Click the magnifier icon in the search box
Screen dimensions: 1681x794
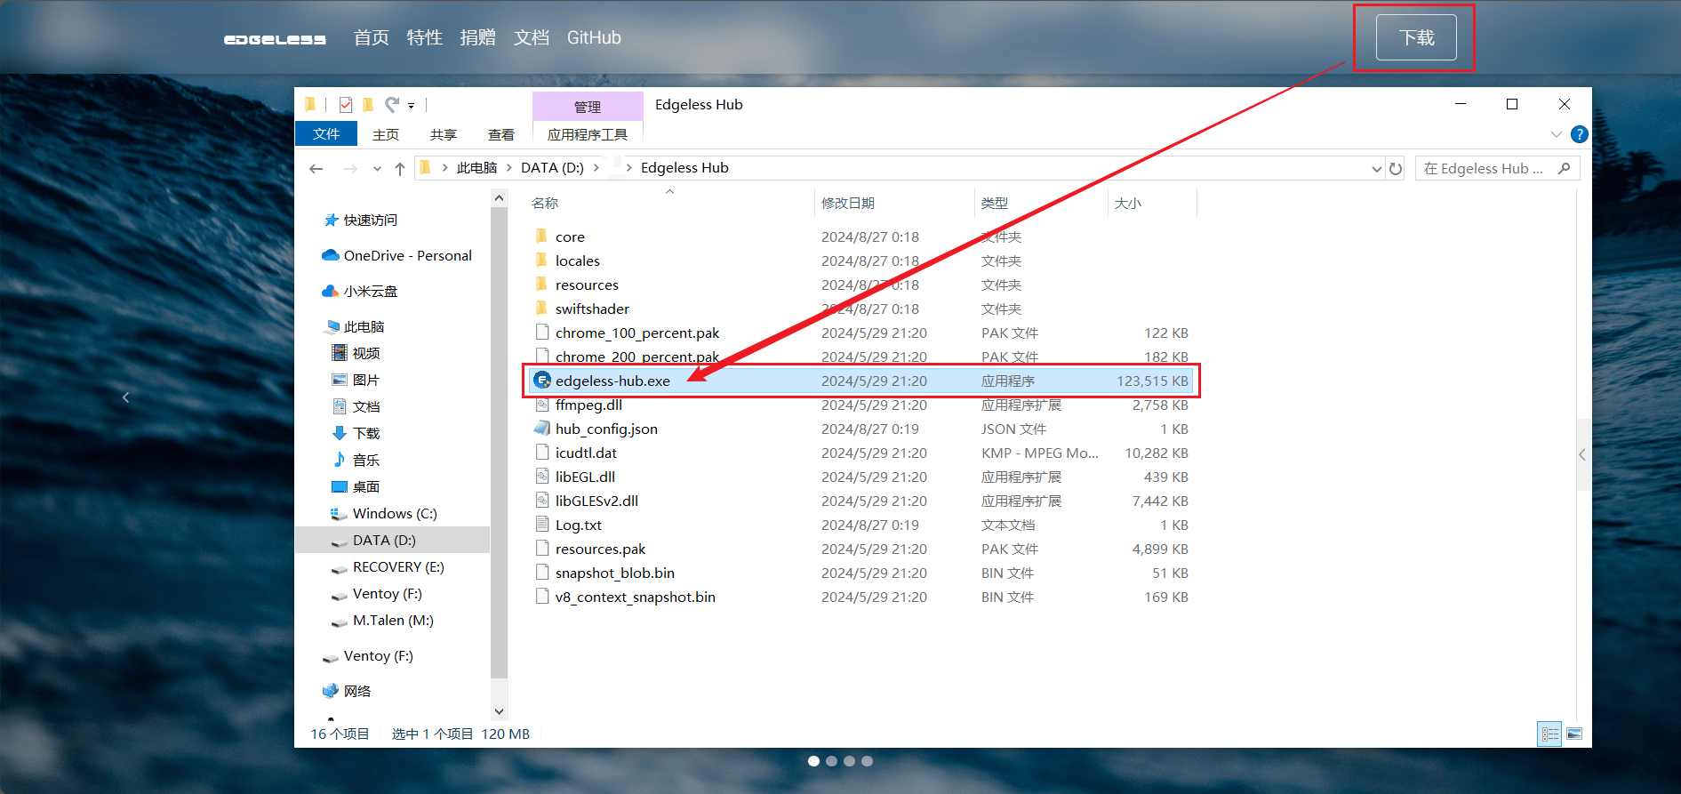pos(1565,168)
